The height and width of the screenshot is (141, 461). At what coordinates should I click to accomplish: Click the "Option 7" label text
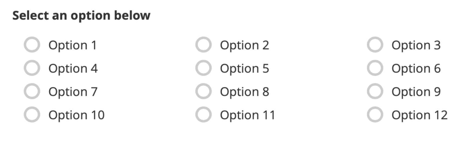coord(73,92)
